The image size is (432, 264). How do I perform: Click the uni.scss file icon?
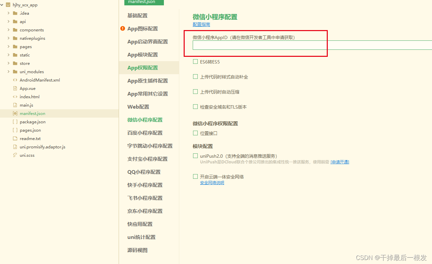tap(15, 155)
